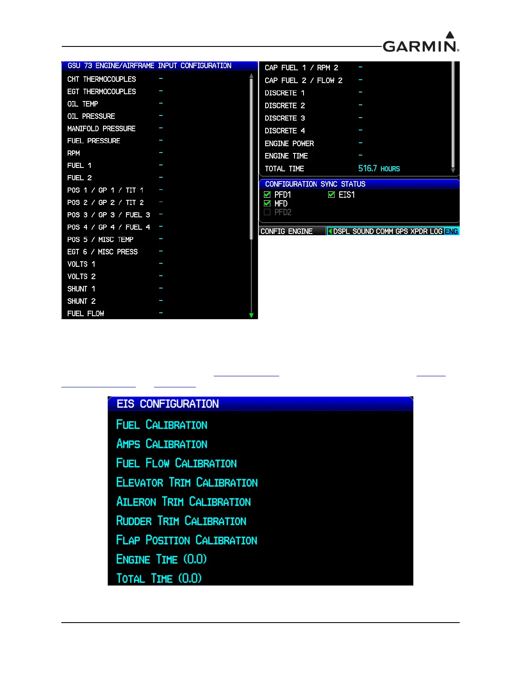The width and height of the screenshot is (521, 675).
Task: Switch to the DSPL page tab
Action: (x=341, y=231)
